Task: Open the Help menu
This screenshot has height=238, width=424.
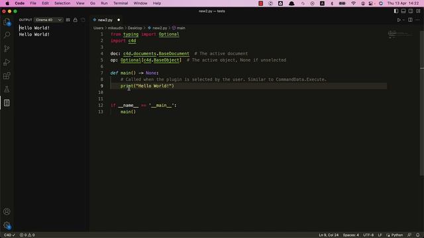Action: point(157,3)
